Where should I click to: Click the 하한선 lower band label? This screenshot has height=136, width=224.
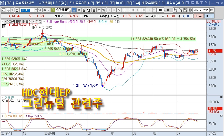(x=103, y=22)
